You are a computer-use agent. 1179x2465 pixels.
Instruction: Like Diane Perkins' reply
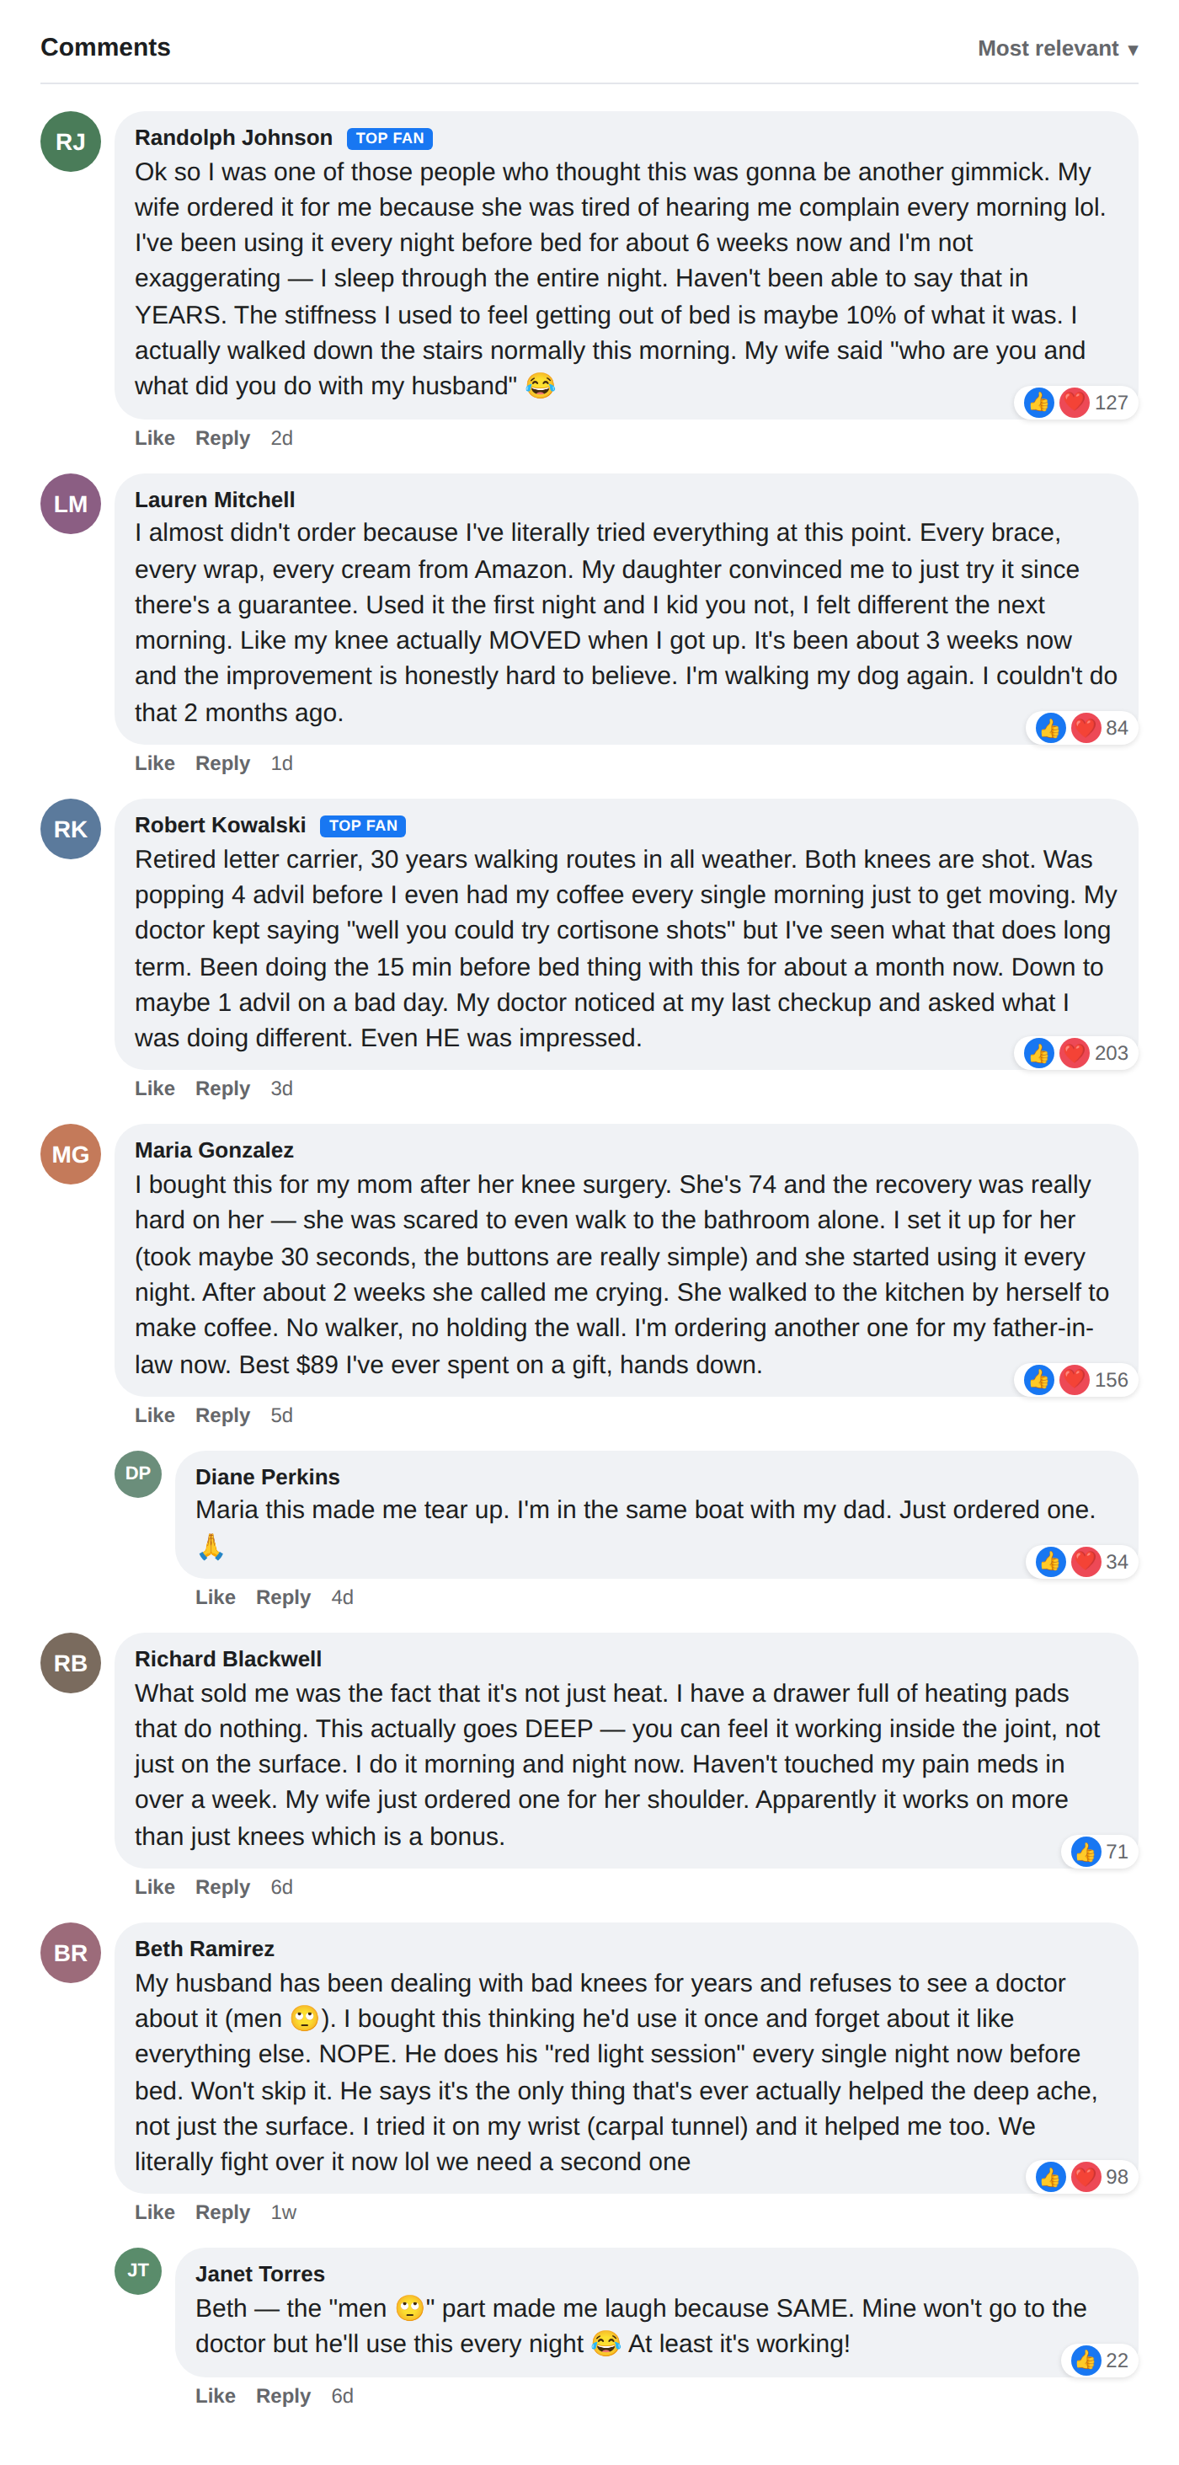[x=215, y=1597]
